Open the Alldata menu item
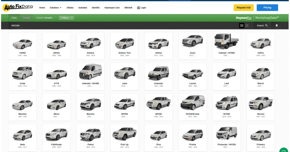Screen dimensions: 290x152 (70, 8)
